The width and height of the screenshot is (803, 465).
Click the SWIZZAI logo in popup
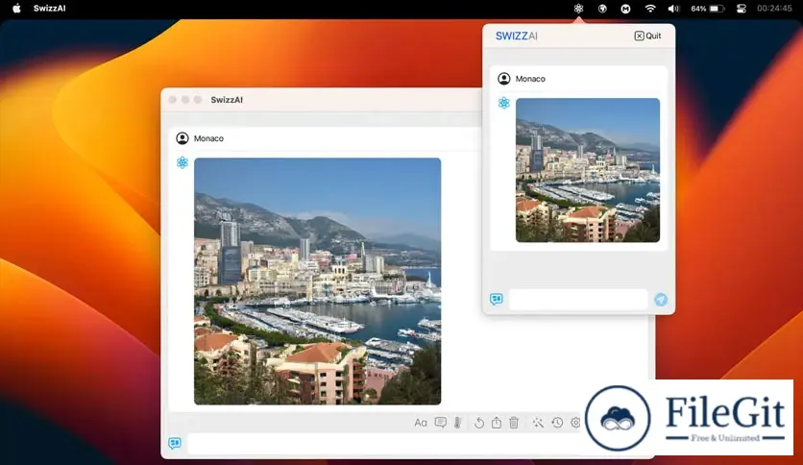[x=516, y=36]
